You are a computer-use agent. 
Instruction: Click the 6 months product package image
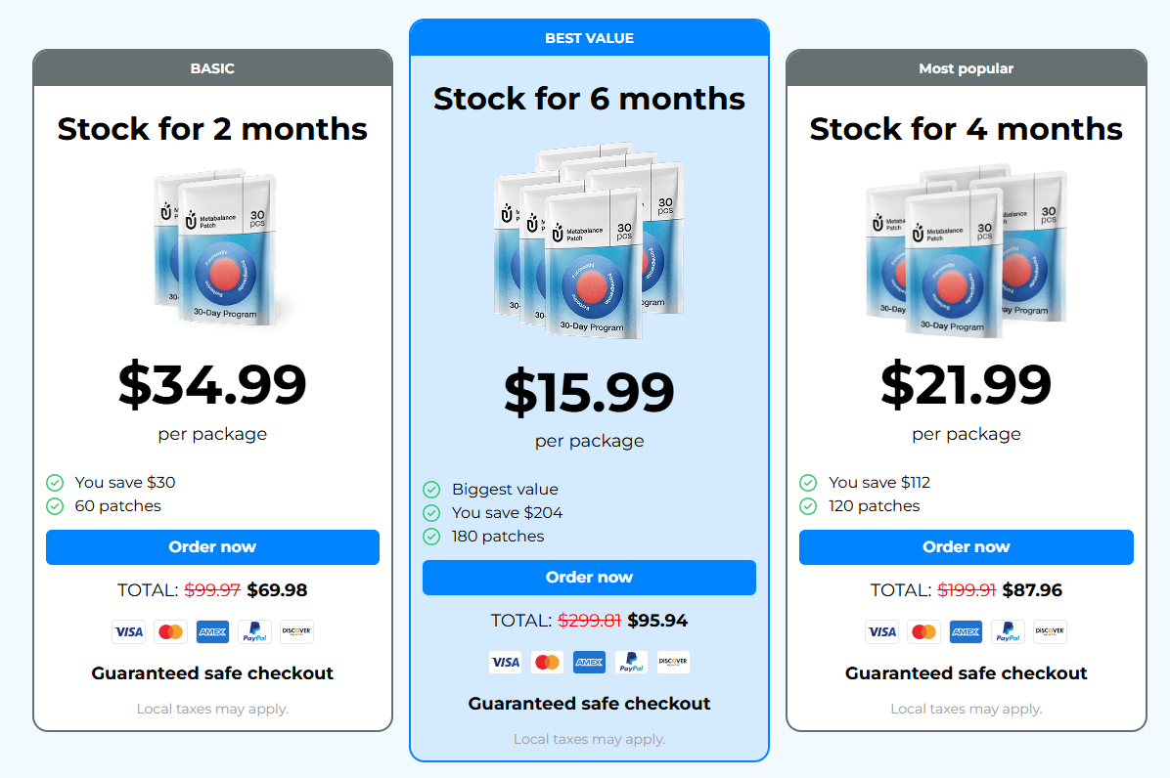click(x=590, y=240)
